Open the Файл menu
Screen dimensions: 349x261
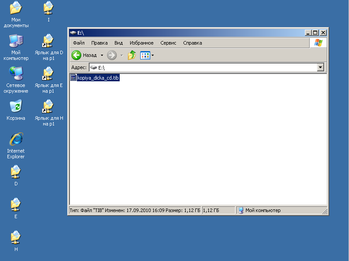[79, 43]
